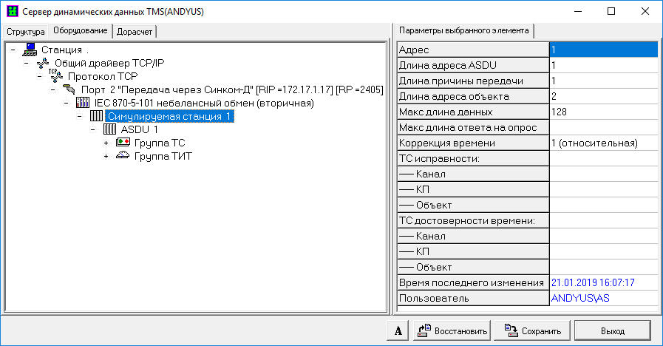Expand the Группа ТС tree node
663x346 pixels.
106,143
